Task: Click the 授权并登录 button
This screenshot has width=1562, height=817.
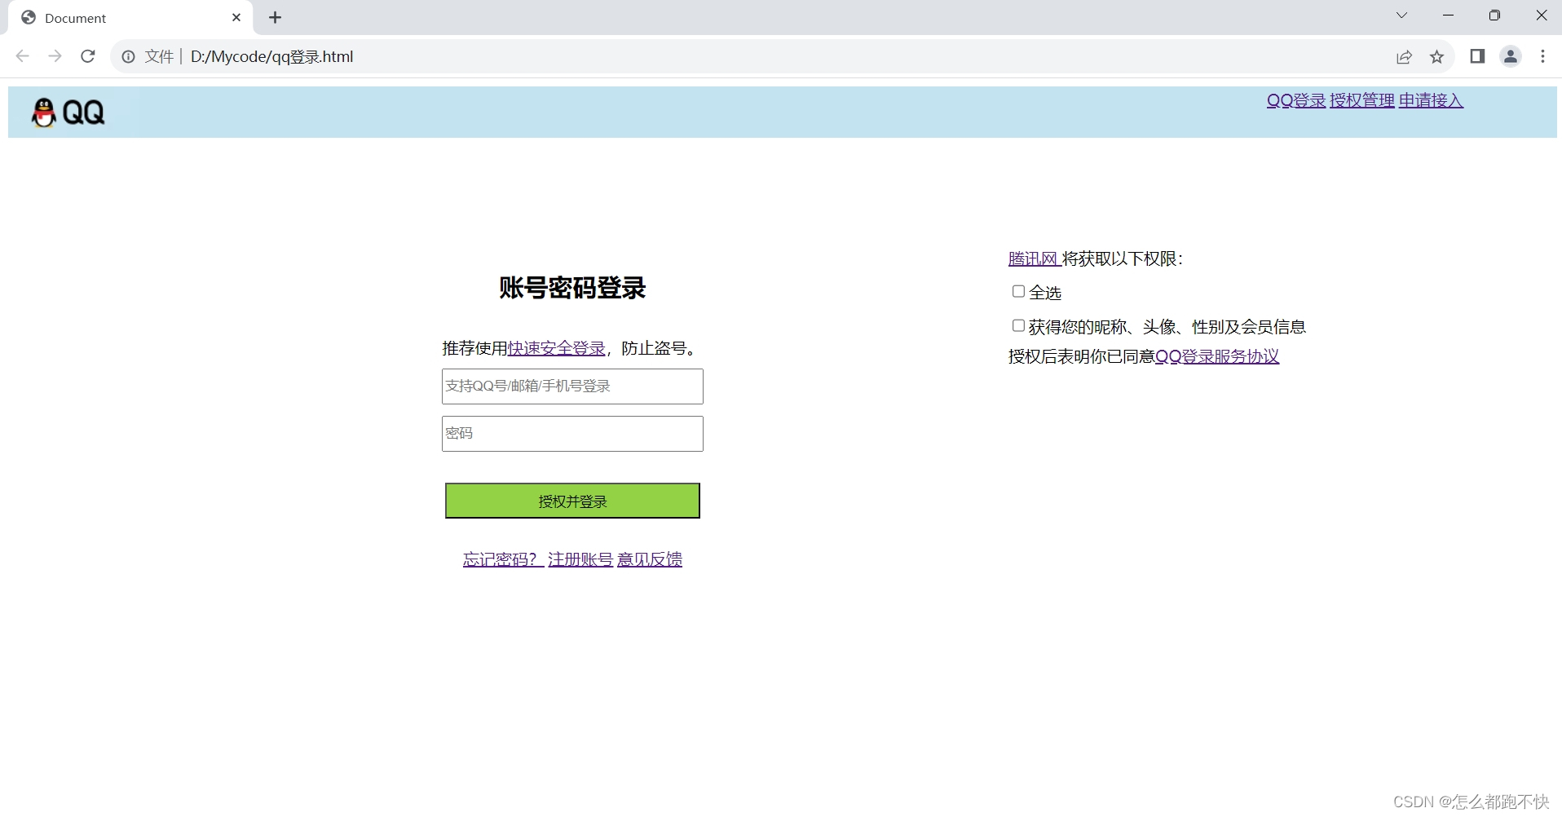Action: click(x=572, y=501)
